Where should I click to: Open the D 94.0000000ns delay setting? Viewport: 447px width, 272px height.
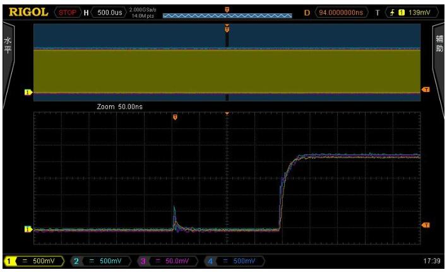[x=342, y=10]
